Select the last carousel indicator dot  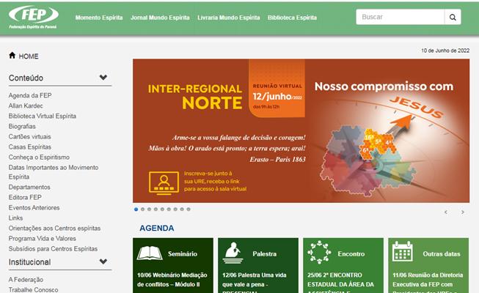coord(189,209)
